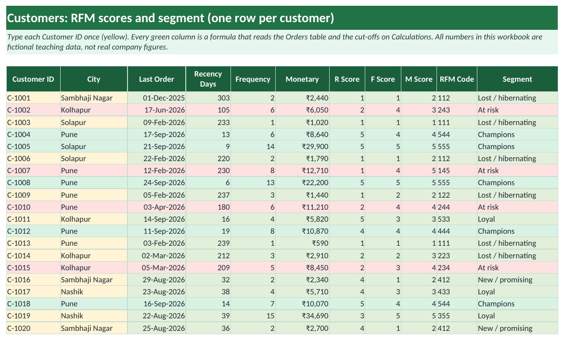Click the RFM code 533

(x=457, y=219)
